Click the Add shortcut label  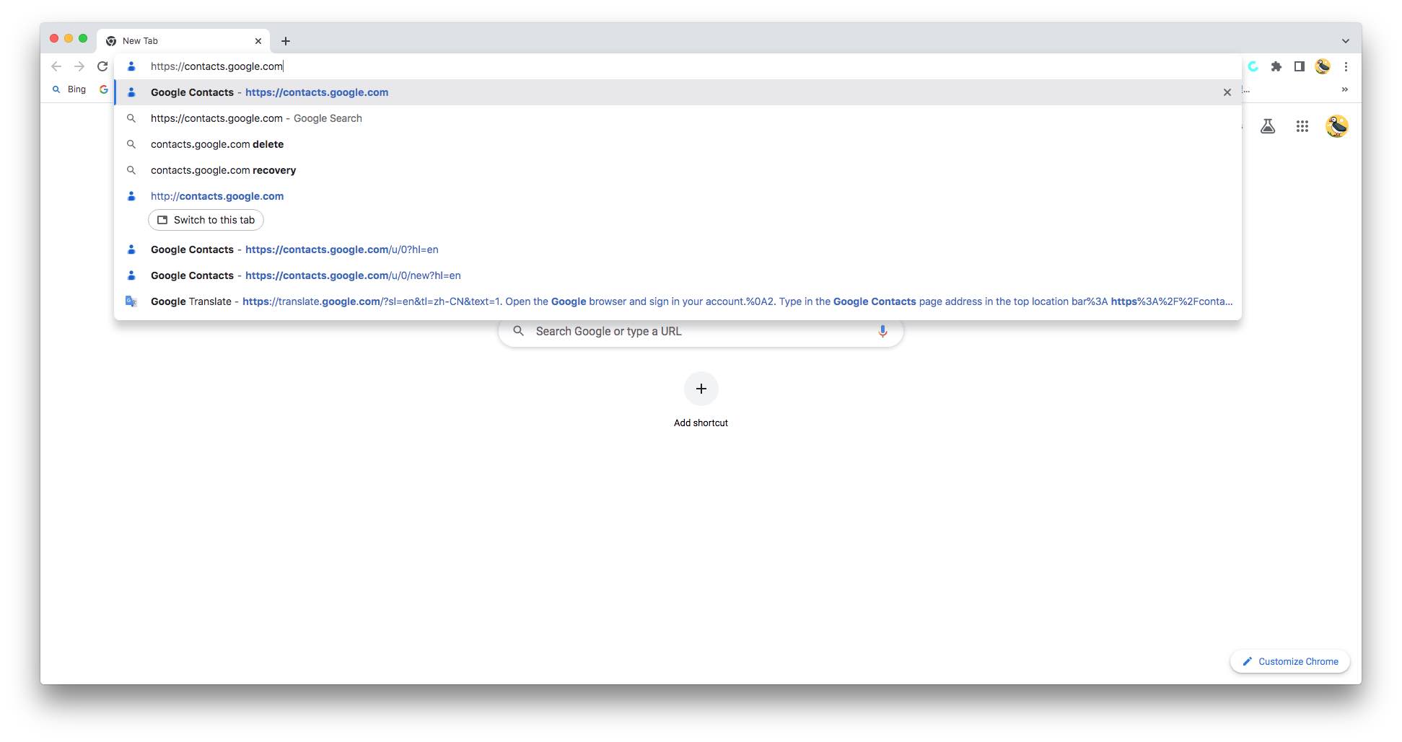pyautogui.click(x=701, y=423)
